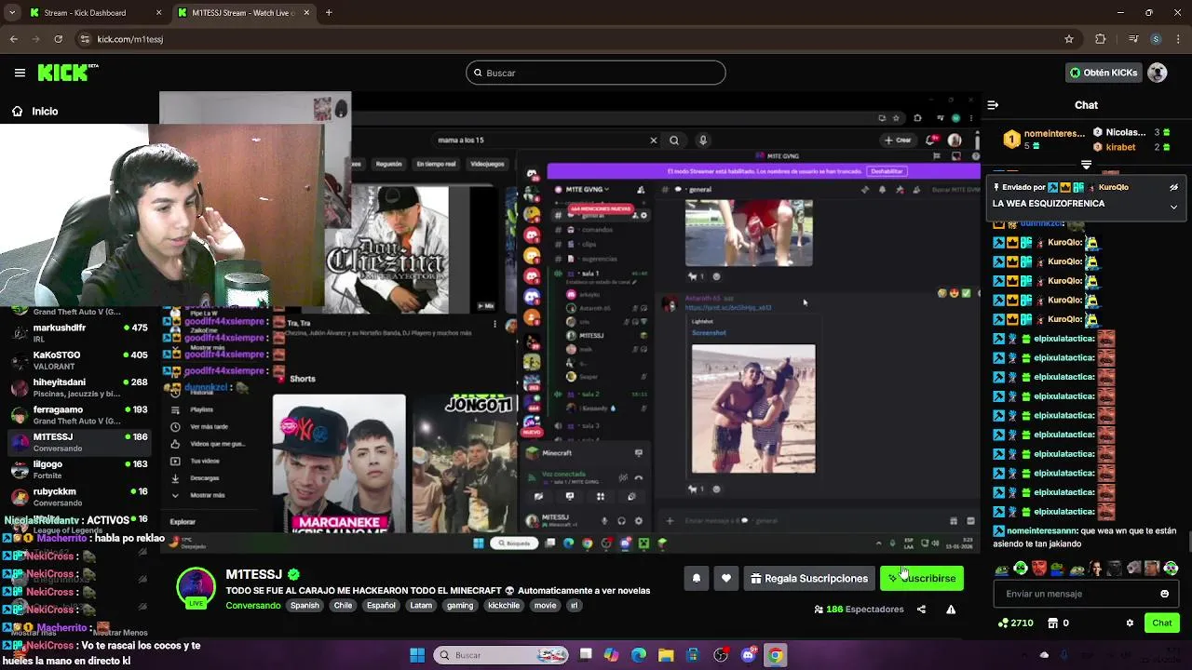Open the Kick hamburger menu
Viewport: 1192px width, 670px height.
pyautogui.click(x=20, y=73)
